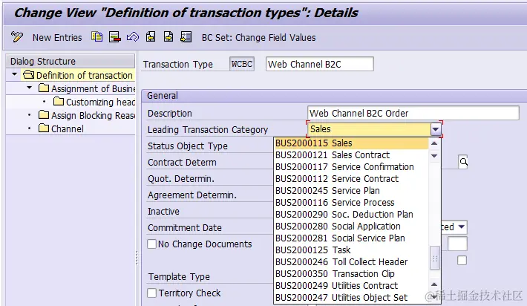The height and width of the screenshot is (306, 527).
Task: Click the Web Channel B2C text field
Action: pos(320,64)
